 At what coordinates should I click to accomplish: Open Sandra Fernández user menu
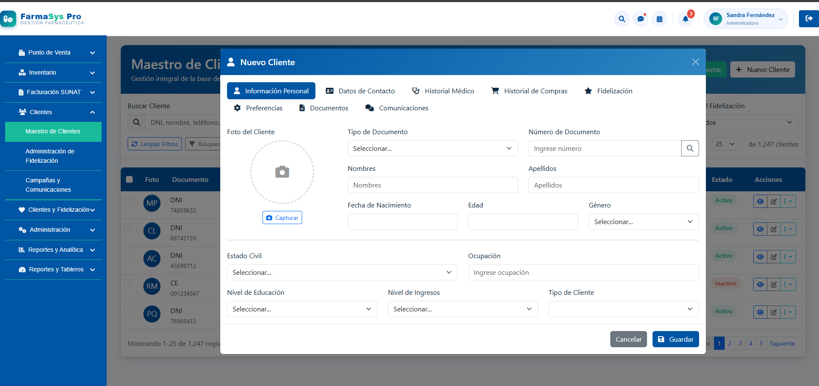746,19
